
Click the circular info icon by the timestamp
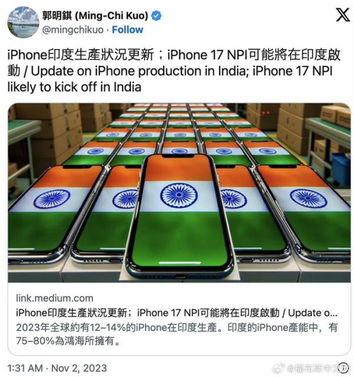point(343,368)
